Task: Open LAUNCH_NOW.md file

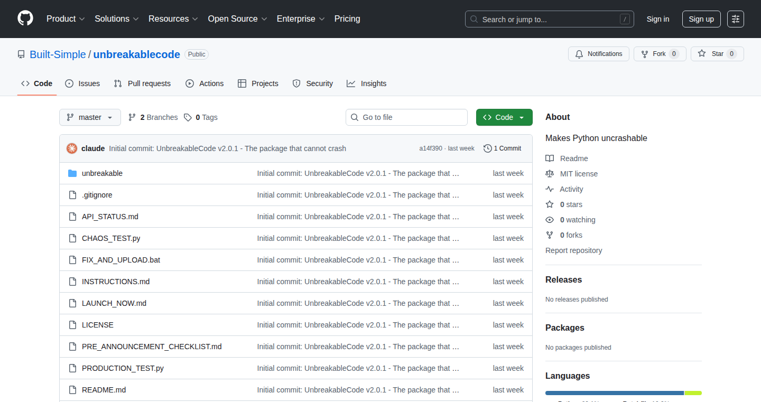Action: tap(114, 303)
